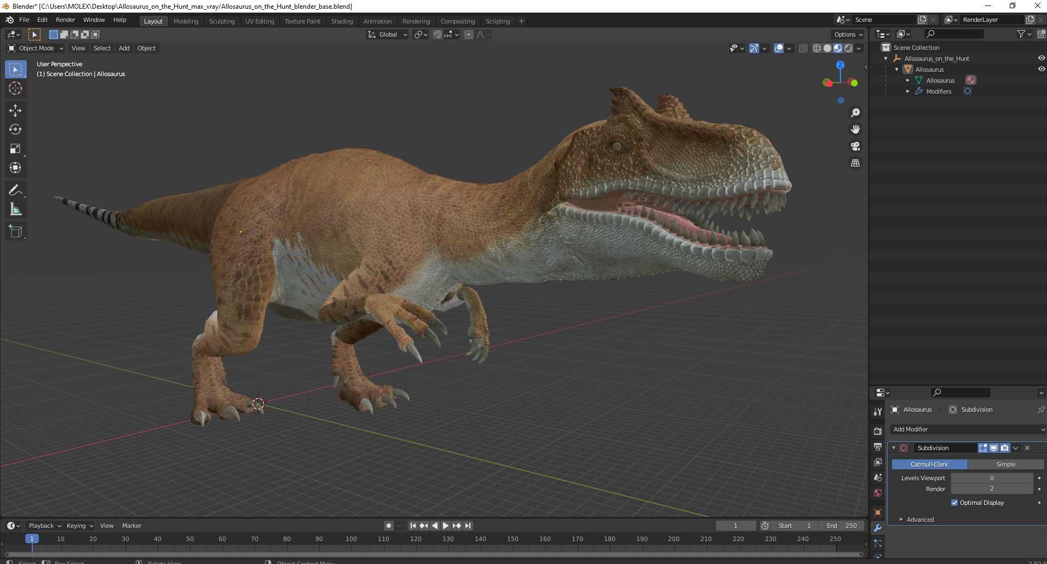Viewport: 1047px width, 564px height.
Task: Activate the Annotate tool
Action: coord(15,190)
